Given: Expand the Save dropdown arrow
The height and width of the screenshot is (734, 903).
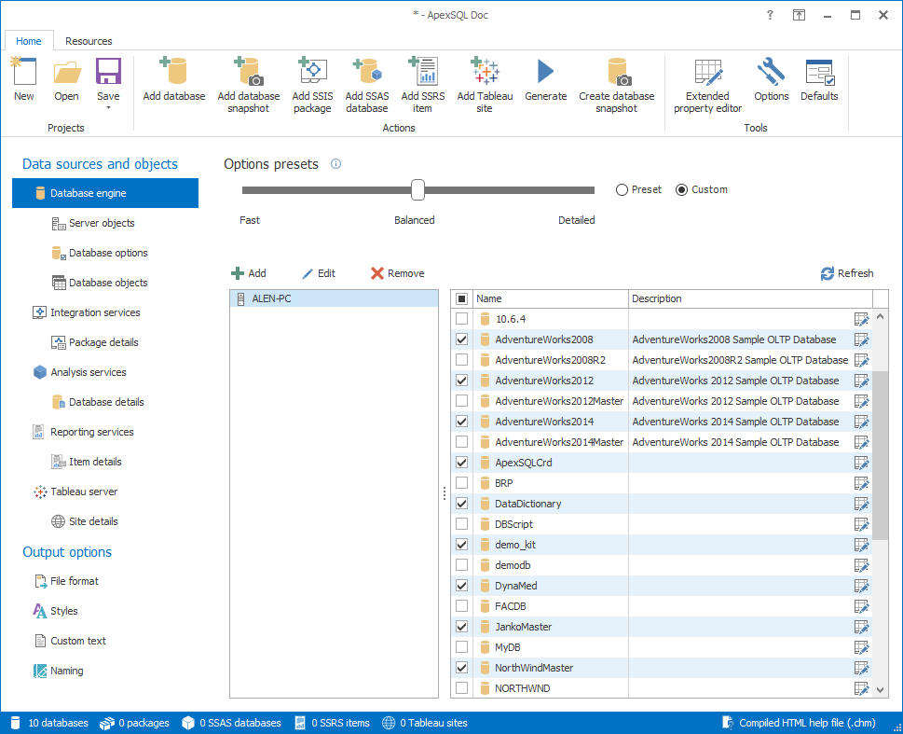Looking at the screenshot, I should 108,108.
